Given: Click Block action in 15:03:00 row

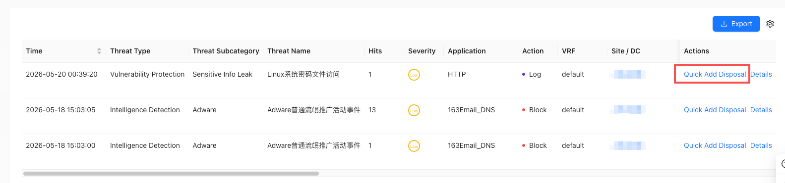Looking at the screenshot, I should point(535,145).
